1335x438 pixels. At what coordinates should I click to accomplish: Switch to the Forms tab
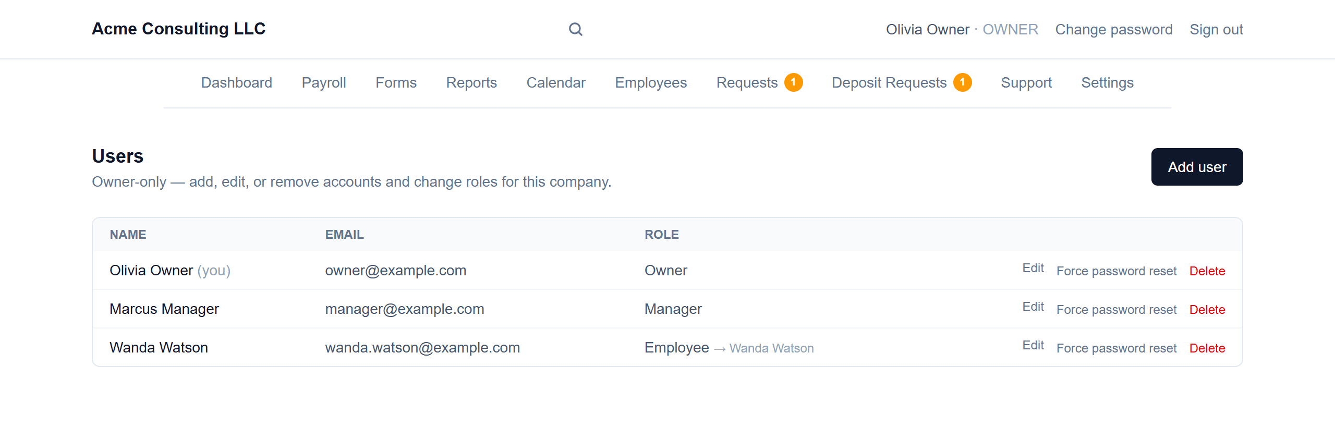[396, 82]
